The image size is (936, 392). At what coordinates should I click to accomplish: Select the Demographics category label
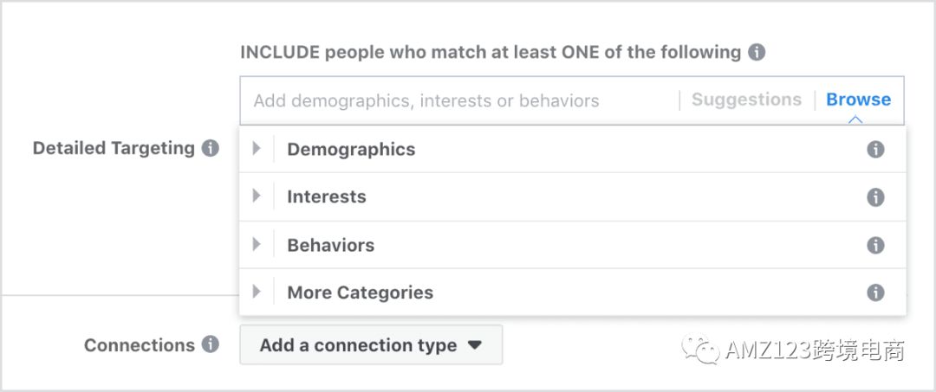click(351, 149)
